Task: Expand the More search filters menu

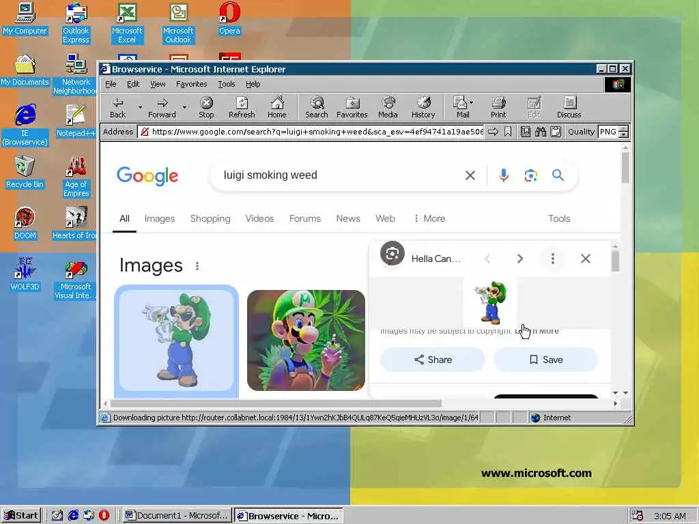Action: (429, 219)
